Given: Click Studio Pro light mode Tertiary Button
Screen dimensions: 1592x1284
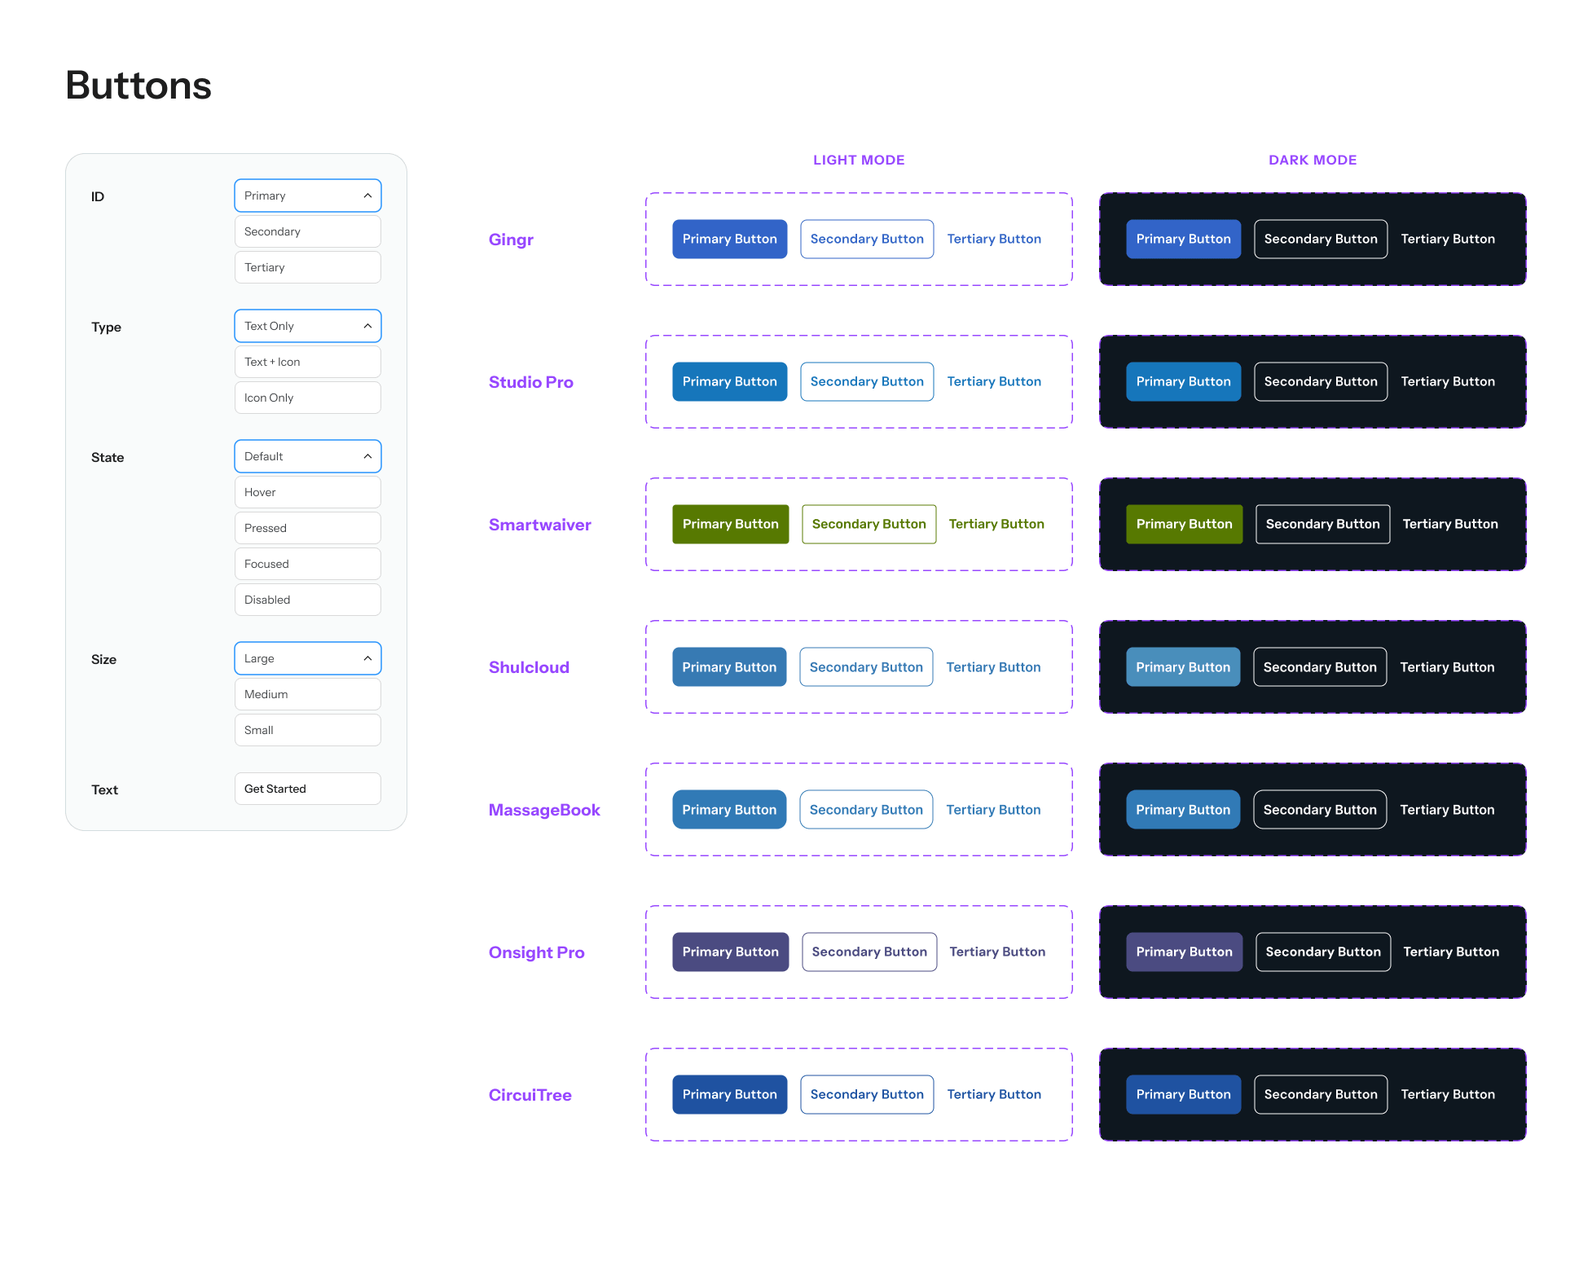Looking at the screenshot, I should [x=994, y=381].
